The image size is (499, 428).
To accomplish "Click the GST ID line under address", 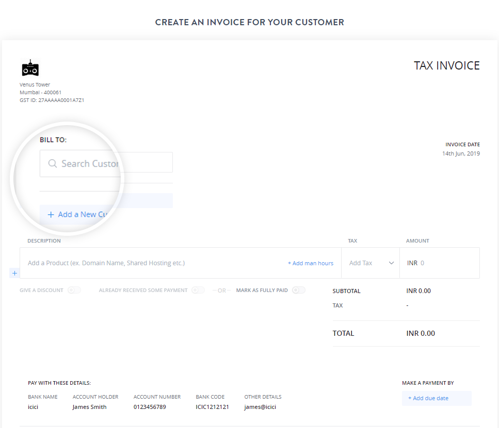I will (x=52, y=100).
